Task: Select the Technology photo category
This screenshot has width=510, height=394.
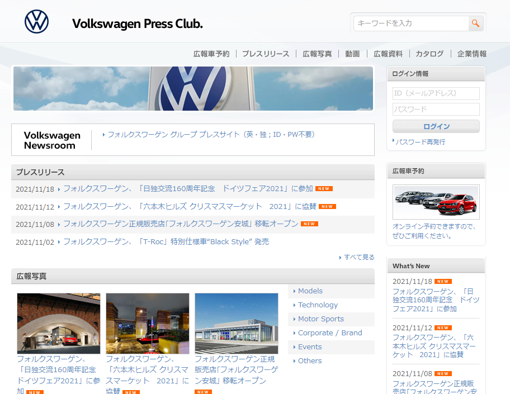Action: tap(318, 305)
